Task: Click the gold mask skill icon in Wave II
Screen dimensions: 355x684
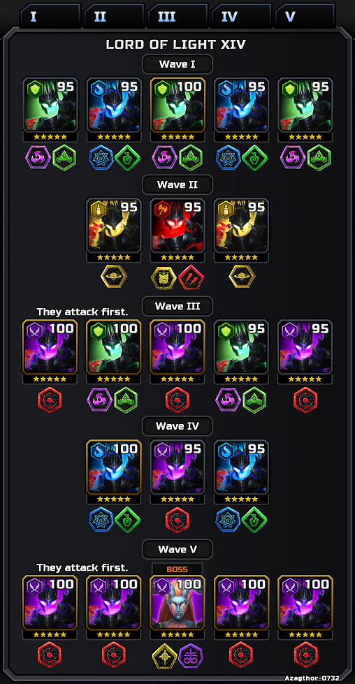Action: 164,277
